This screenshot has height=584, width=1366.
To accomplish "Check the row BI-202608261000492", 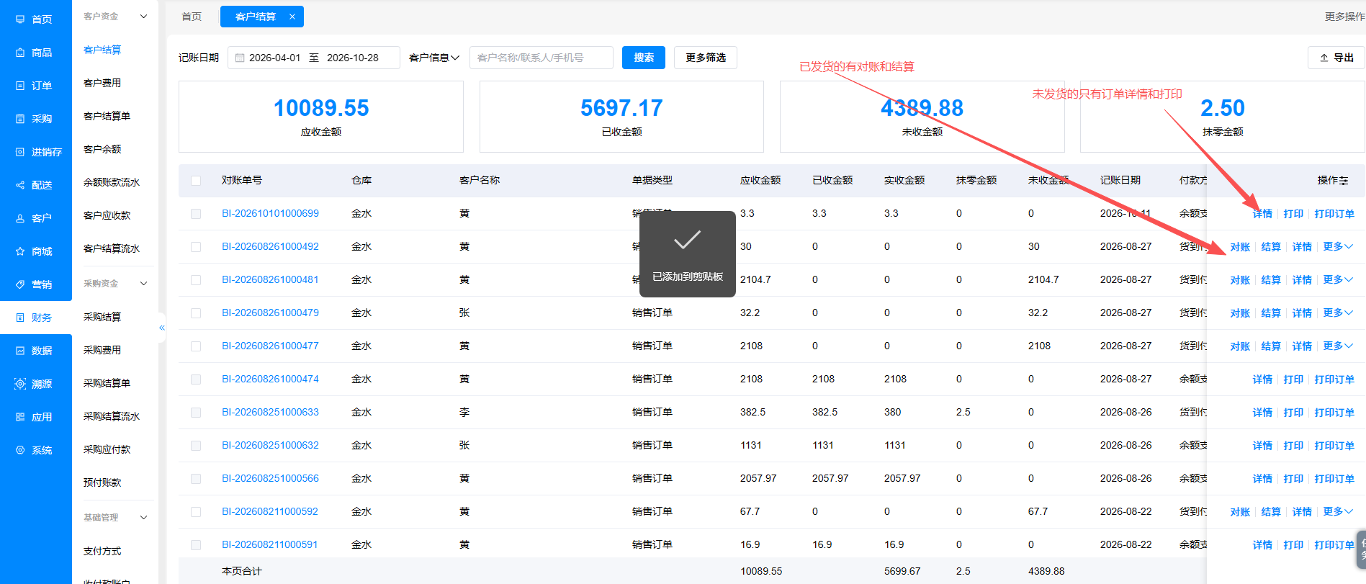I will [196, 247].
